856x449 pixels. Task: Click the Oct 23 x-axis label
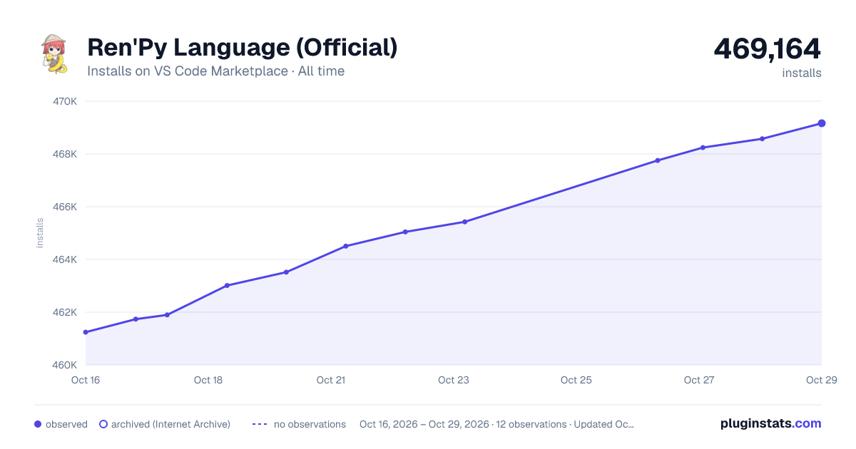pyautogui.click(x=454, y=380)
